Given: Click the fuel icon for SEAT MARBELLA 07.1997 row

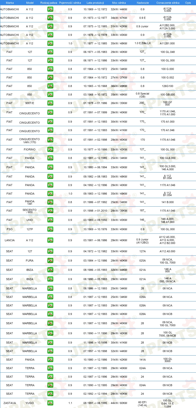Looking at the screenshot, I should click(50, 351).
